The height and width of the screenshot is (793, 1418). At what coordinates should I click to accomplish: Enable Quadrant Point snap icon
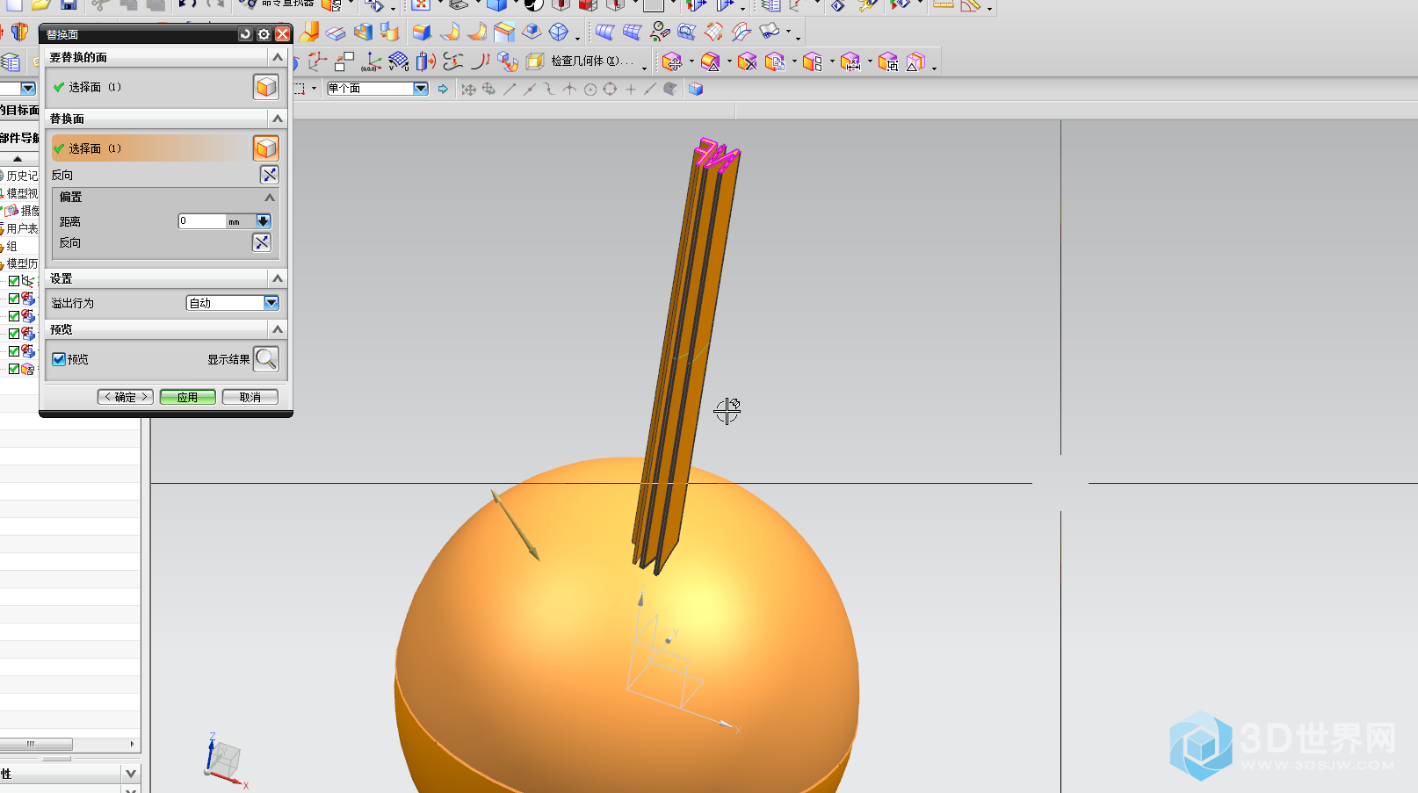tap(610, 89)
